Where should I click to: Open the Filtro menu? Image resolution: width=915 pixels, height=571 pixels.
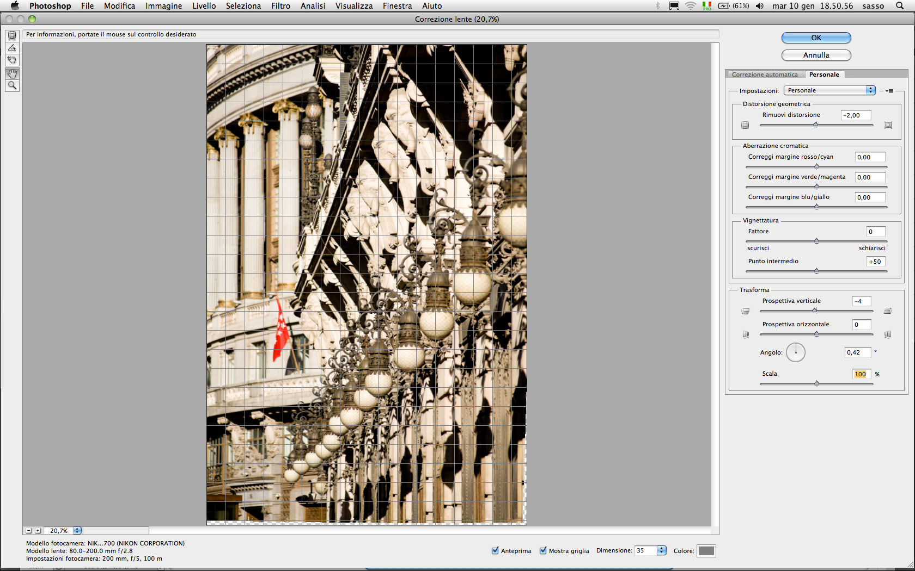[x=280, y=6]
